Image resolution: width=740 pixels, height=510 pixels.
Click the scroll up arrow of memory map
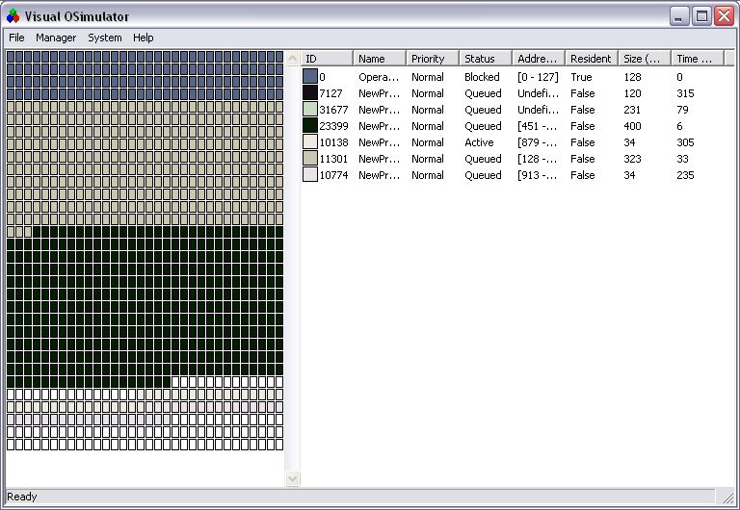point(293,59)
